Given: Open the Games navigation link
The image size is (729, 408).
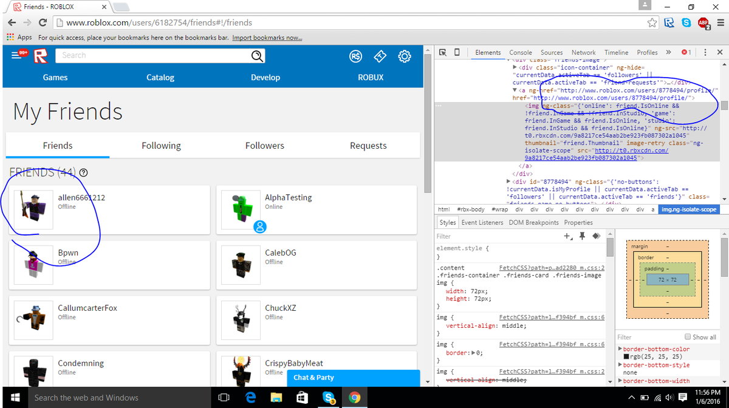Looking at the screenshot, I should click(55, 78).
